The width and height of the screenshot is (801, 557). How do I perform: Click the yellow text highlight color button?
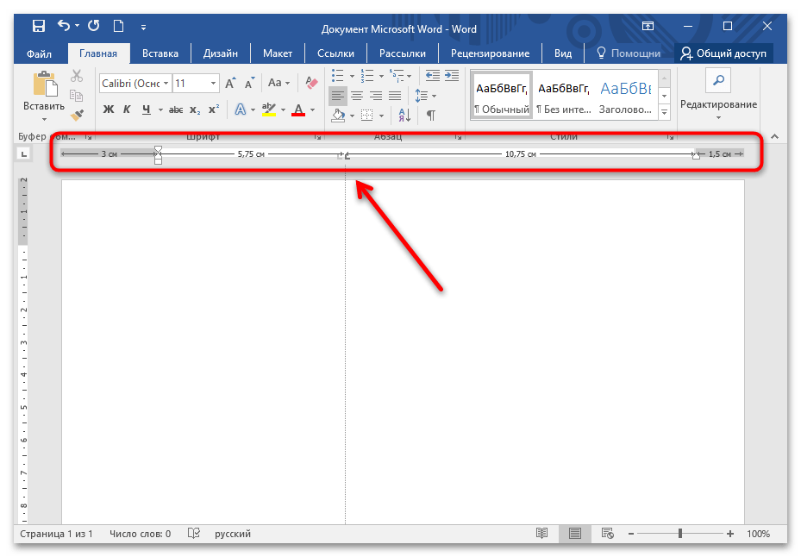[268, 110]
